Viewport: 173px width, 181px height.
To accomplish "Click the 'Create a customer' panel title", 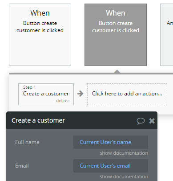I will (x=38, y=120).
